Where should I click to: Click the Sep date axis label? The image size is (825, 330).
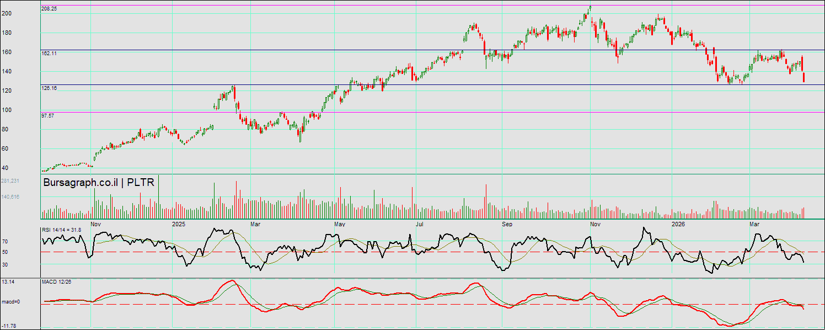pos(508,224)
